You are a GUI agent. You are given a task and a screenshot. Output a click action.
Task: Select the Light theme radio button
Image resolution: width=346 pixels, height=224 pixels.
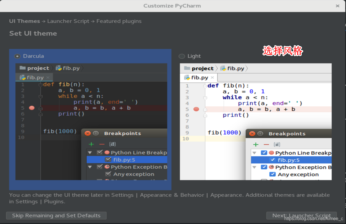pyautogui.click(x=182, y=56)
